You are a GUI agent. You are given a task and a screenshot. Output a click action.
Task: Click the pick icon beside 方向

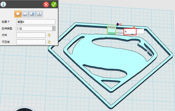(49, 35)
